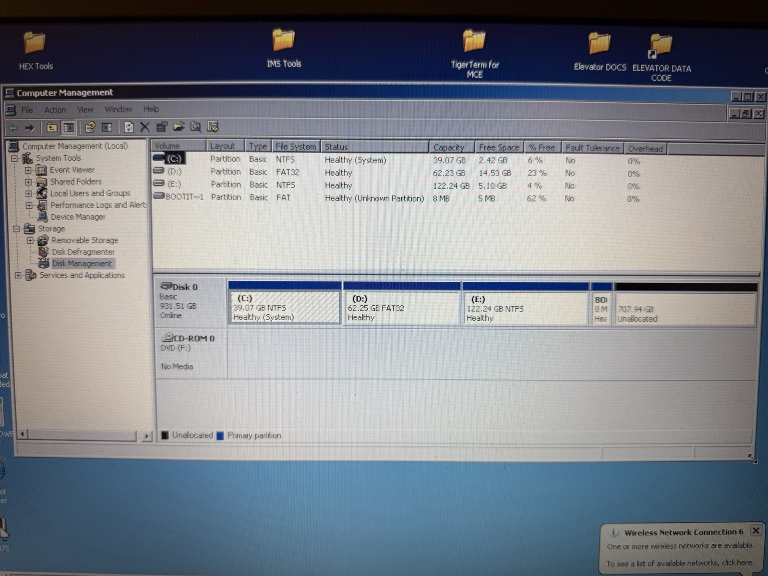Expand the Services and Applications node

coord(18,276)
